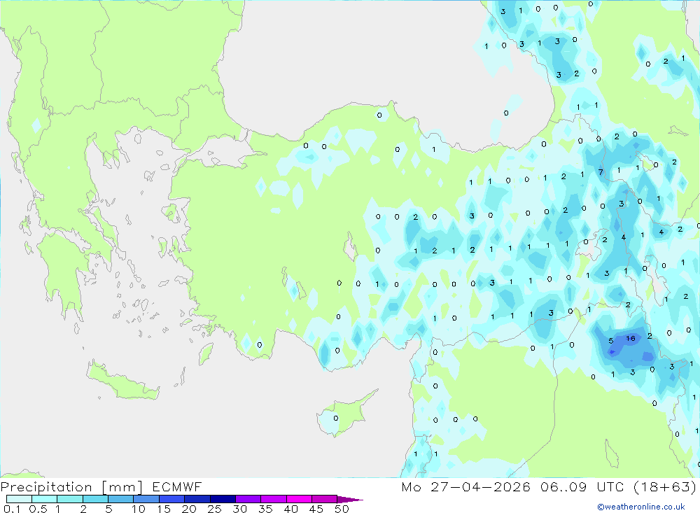Click the '50' legend scale label
This screenshot has height=513, width=700.
pyautogui.click(x=342, y=509)
